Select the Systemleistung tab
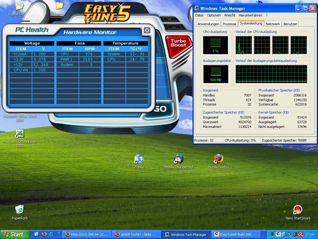318x239 pixels. coord(251,24)
